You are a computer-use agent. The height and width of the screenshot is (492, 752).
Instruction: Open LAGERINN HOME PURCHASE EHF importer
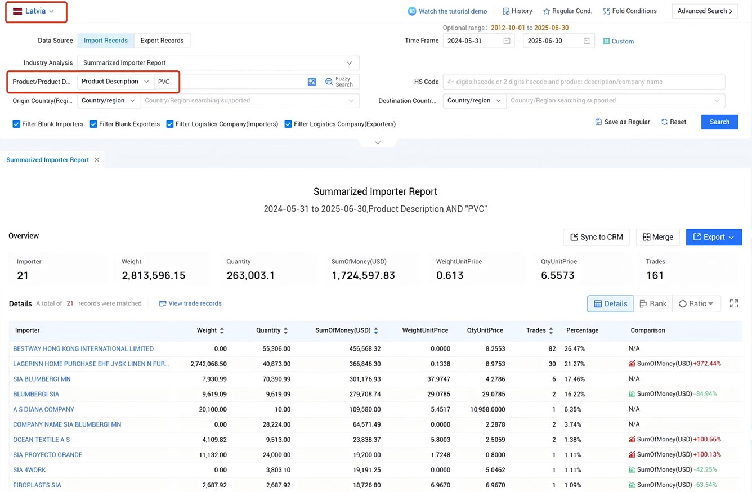pos(91,364)
